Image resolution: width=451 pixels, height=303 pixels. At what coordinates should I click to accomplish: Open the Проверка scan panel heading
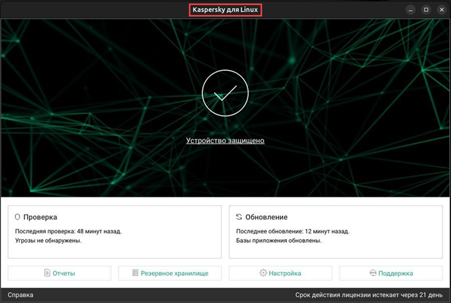click(x=40, y=217)
